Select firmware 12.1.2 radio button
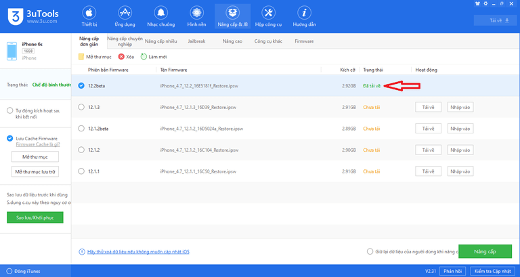 tap(81, 150)
